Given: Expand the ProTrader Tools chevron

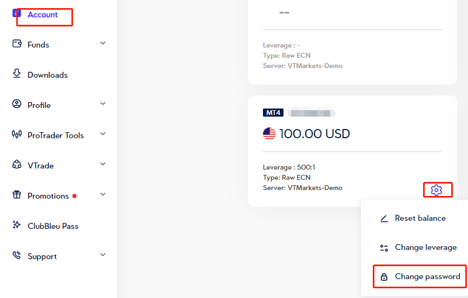Looking at the screenshot, I should tap(103, 134).
